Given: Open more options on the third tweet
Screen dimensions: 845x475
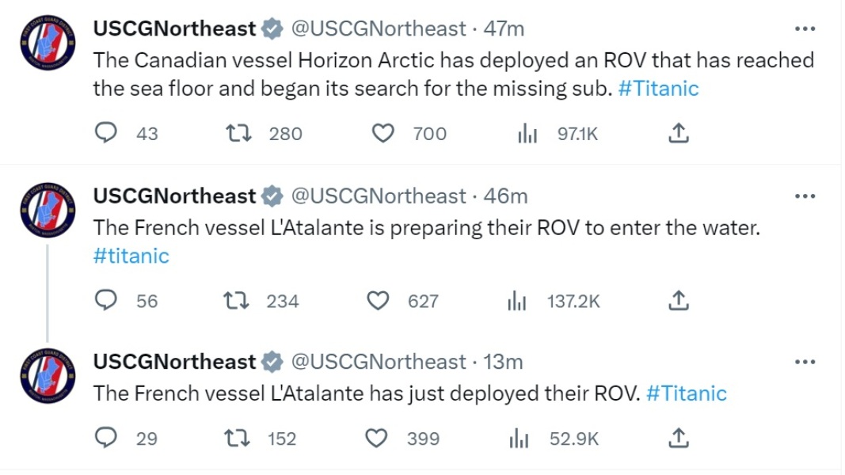Looking at the screenshot, I should [x=805, y=362].
